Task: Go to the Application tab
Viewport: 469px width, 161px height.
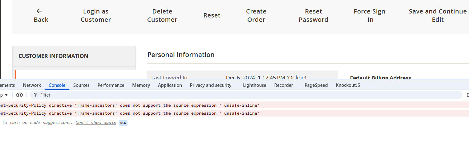Action: [170, 85]
